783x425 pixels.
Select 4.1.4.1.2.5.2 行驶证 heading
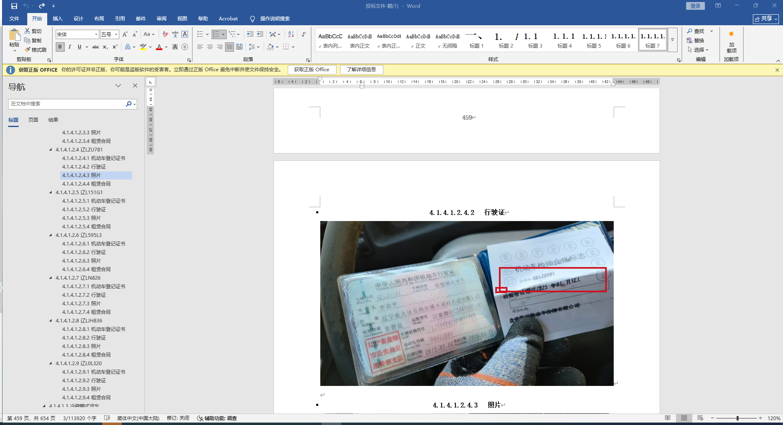84,210
